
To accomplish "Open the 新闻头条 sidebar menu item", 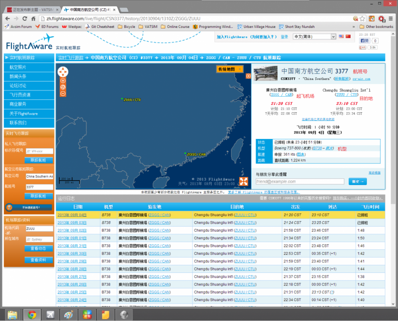I will [29, 76].
